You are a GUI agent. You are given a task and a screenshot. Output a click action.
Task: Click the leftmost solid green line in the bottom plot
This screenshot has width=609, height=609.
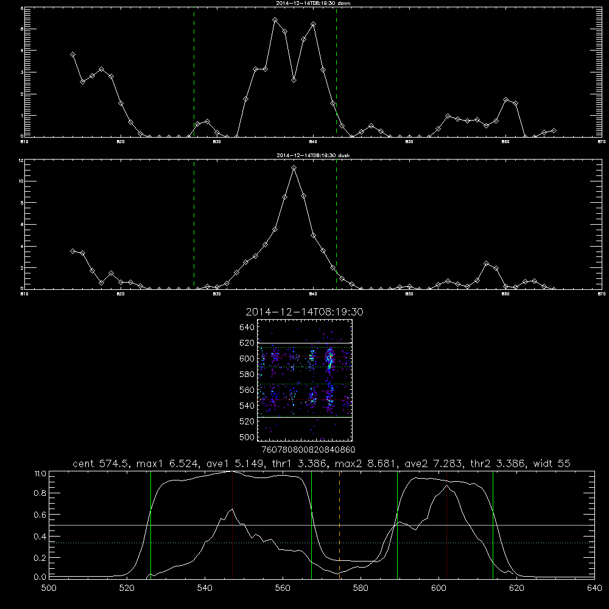click(150, 525)
